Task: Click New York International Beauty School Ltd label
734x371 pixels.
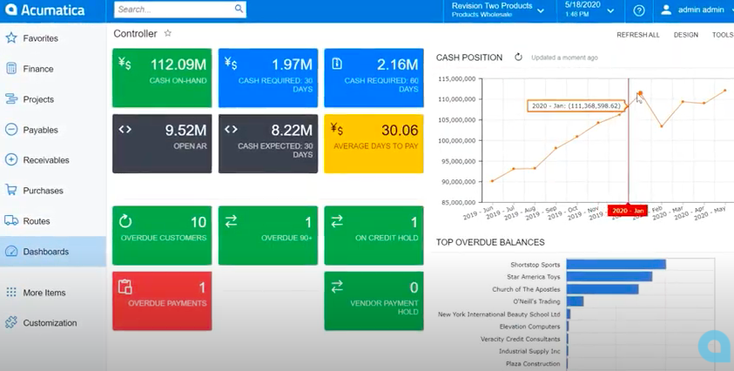Action: (x=499, y=314)
